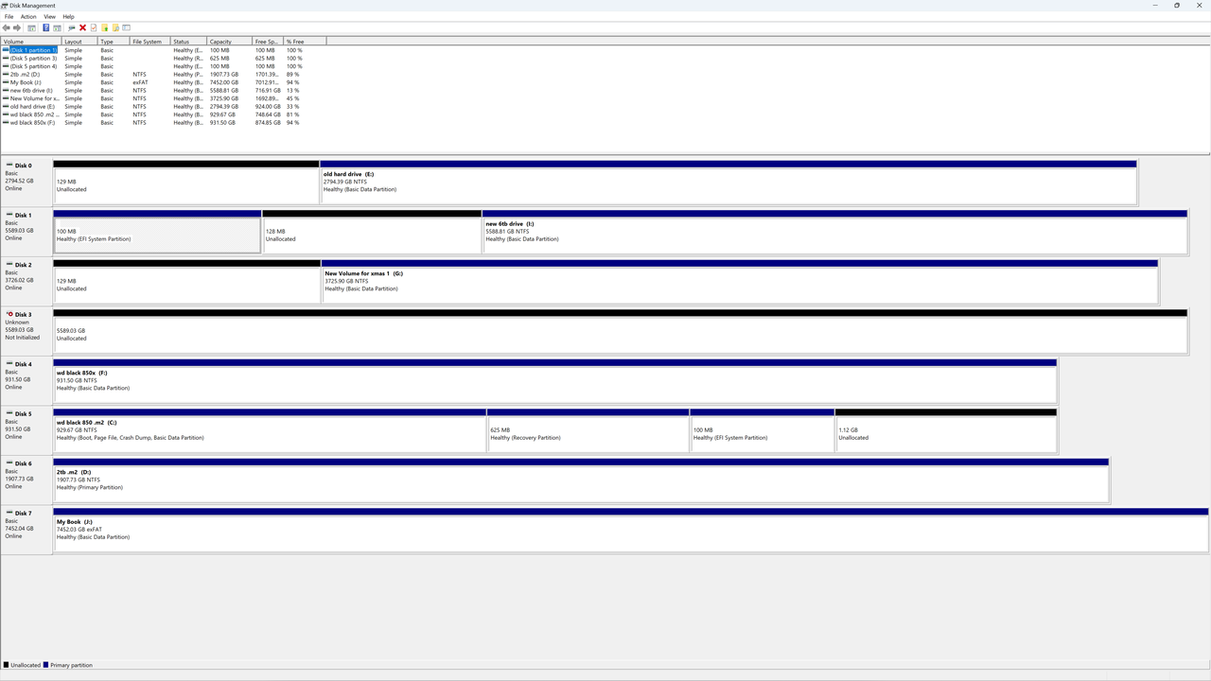Image resolution: width=1211 pixels, height=681 pixels.
Task: Click the black Unallocated legend swatch
Action: pos(7,665)
